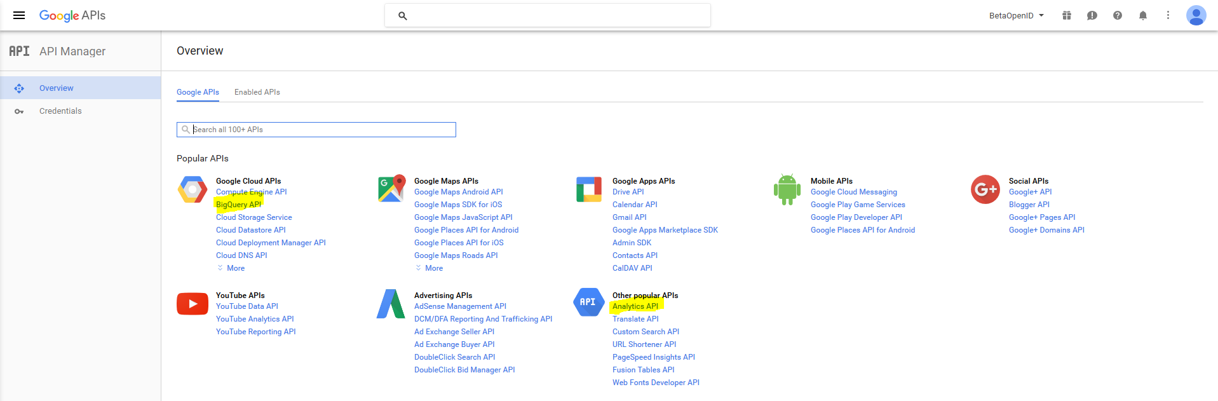
Task: Focus the Search all 100+ APIs field
Action: [x=316, y=130]
